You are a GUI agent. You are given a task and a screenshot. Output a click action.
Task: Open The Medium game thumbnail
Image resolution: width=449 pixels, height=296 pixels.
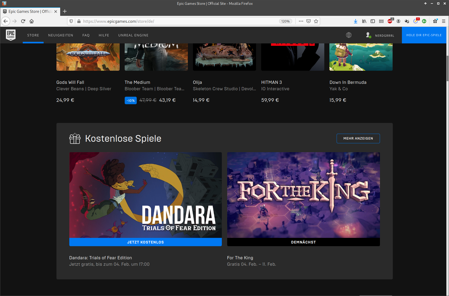point(156,57)
